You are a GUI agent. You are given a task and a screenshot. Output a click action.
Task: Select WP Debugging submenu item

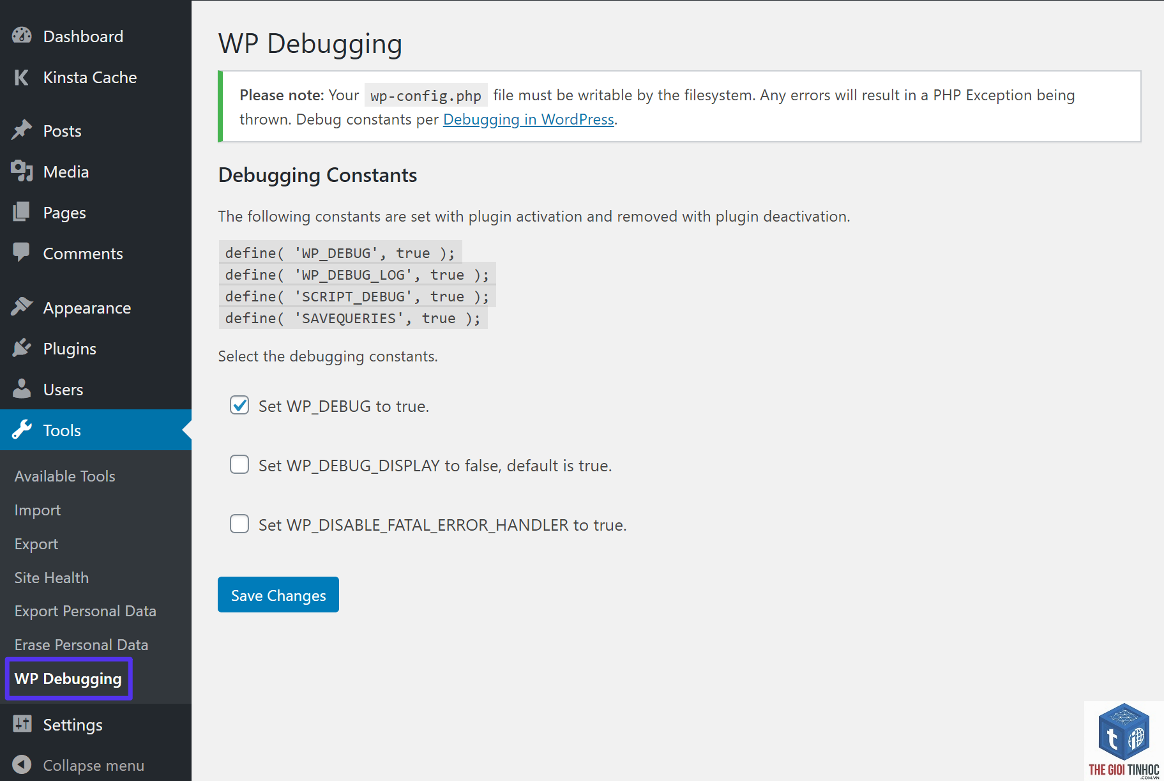(68, 679)
